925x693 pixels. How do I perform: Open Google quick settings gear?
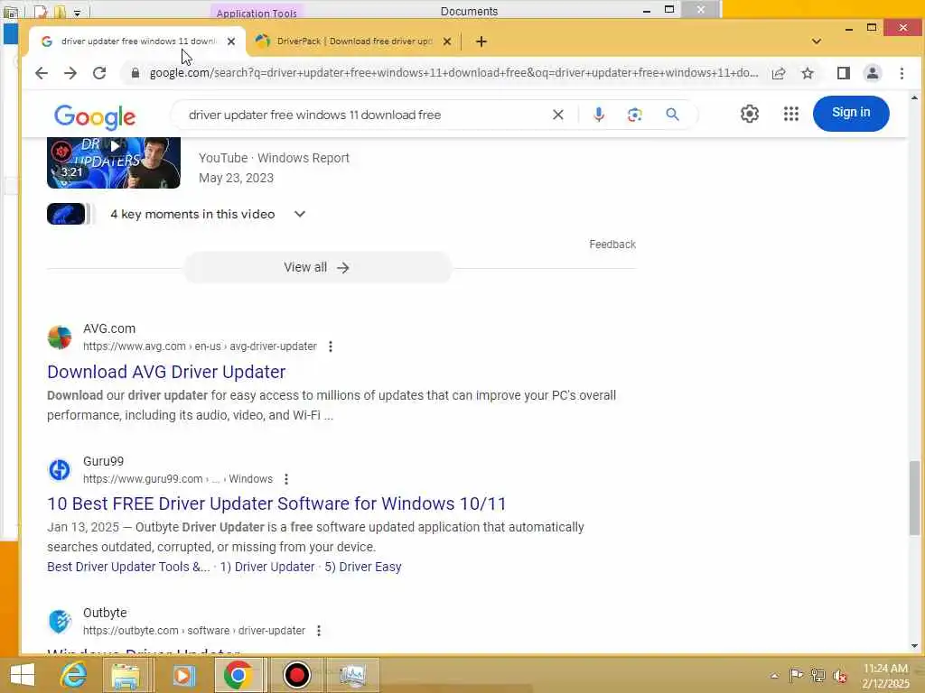point(749,114)
